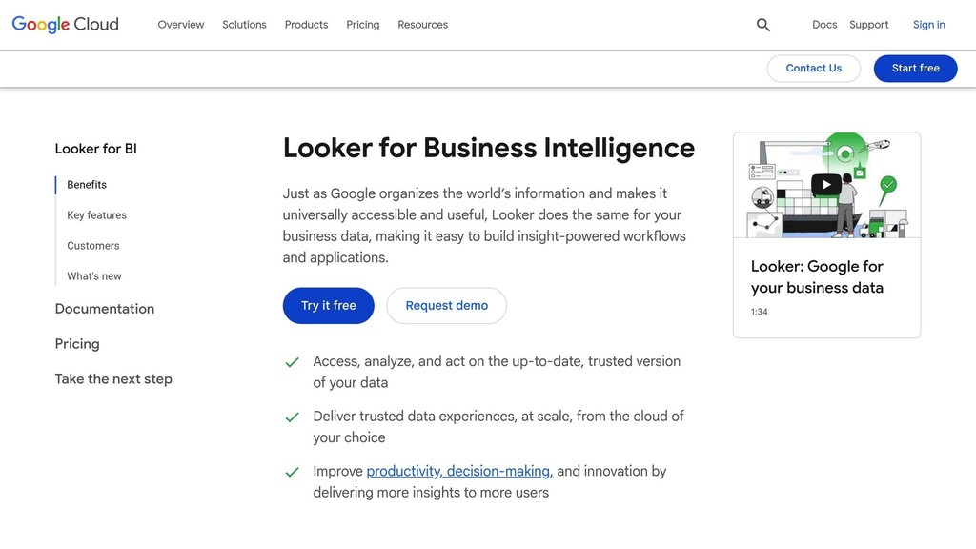Open the What's new sidebar entry
Viewport: 976px width, 549px height.
pyautogui.click(x=93, y=275)
